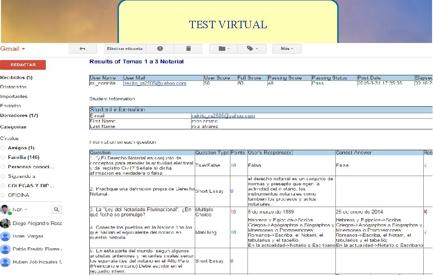This screenshot has height=275, width=433.
Task: Click Results of Temas 1 a 3 Notarial title
Action: pyautogui.click(x=136, y=61)
